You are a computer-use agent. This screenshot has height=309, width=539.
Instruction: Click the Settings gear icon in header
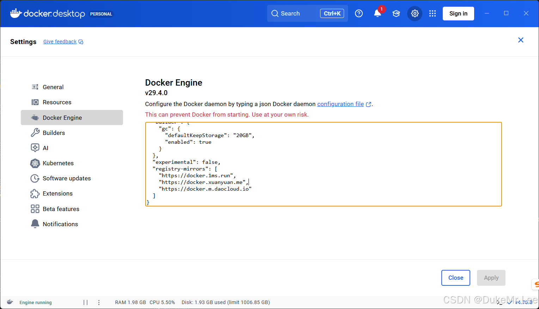click(415, 13)
